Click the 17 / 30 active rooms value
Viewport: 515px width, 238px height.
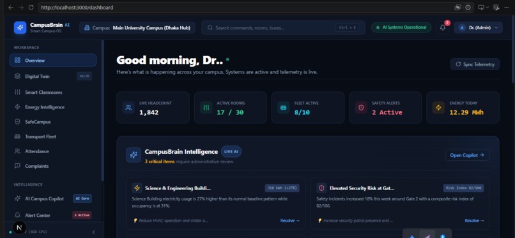pyautogui.click(x=230, y=113)
